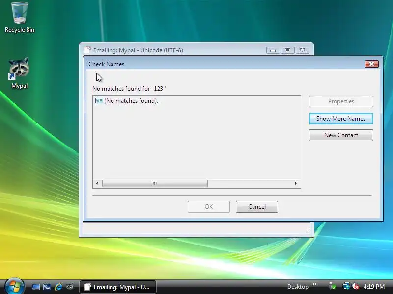Cancel the Check Names dialog

(x=256, y=207)
